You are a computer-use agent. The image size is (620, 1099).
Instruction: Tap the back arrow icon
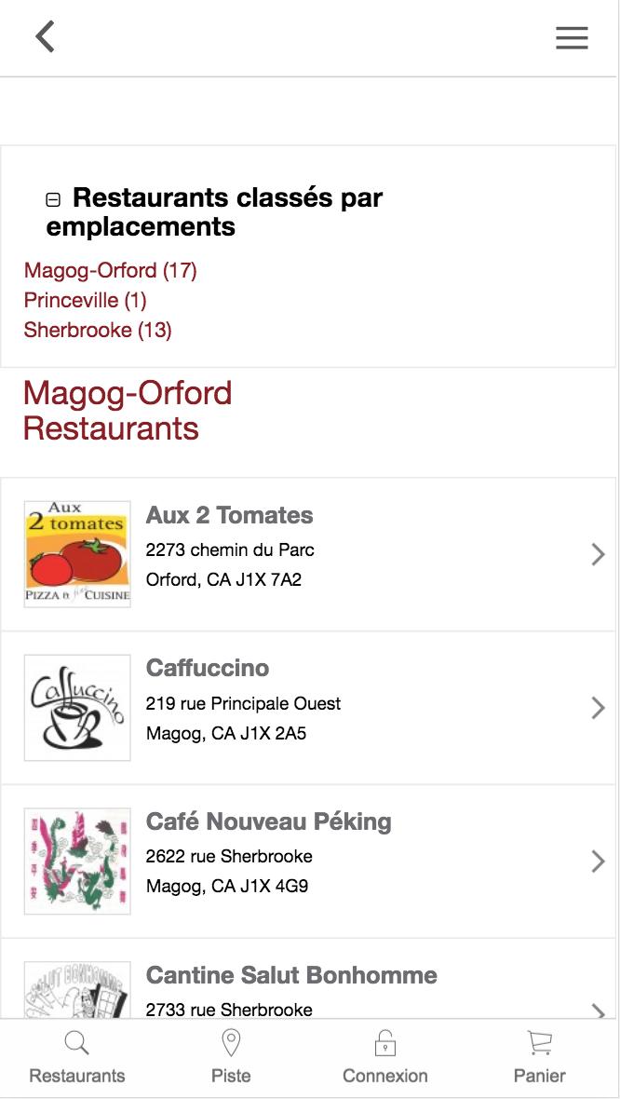(45, 37)
